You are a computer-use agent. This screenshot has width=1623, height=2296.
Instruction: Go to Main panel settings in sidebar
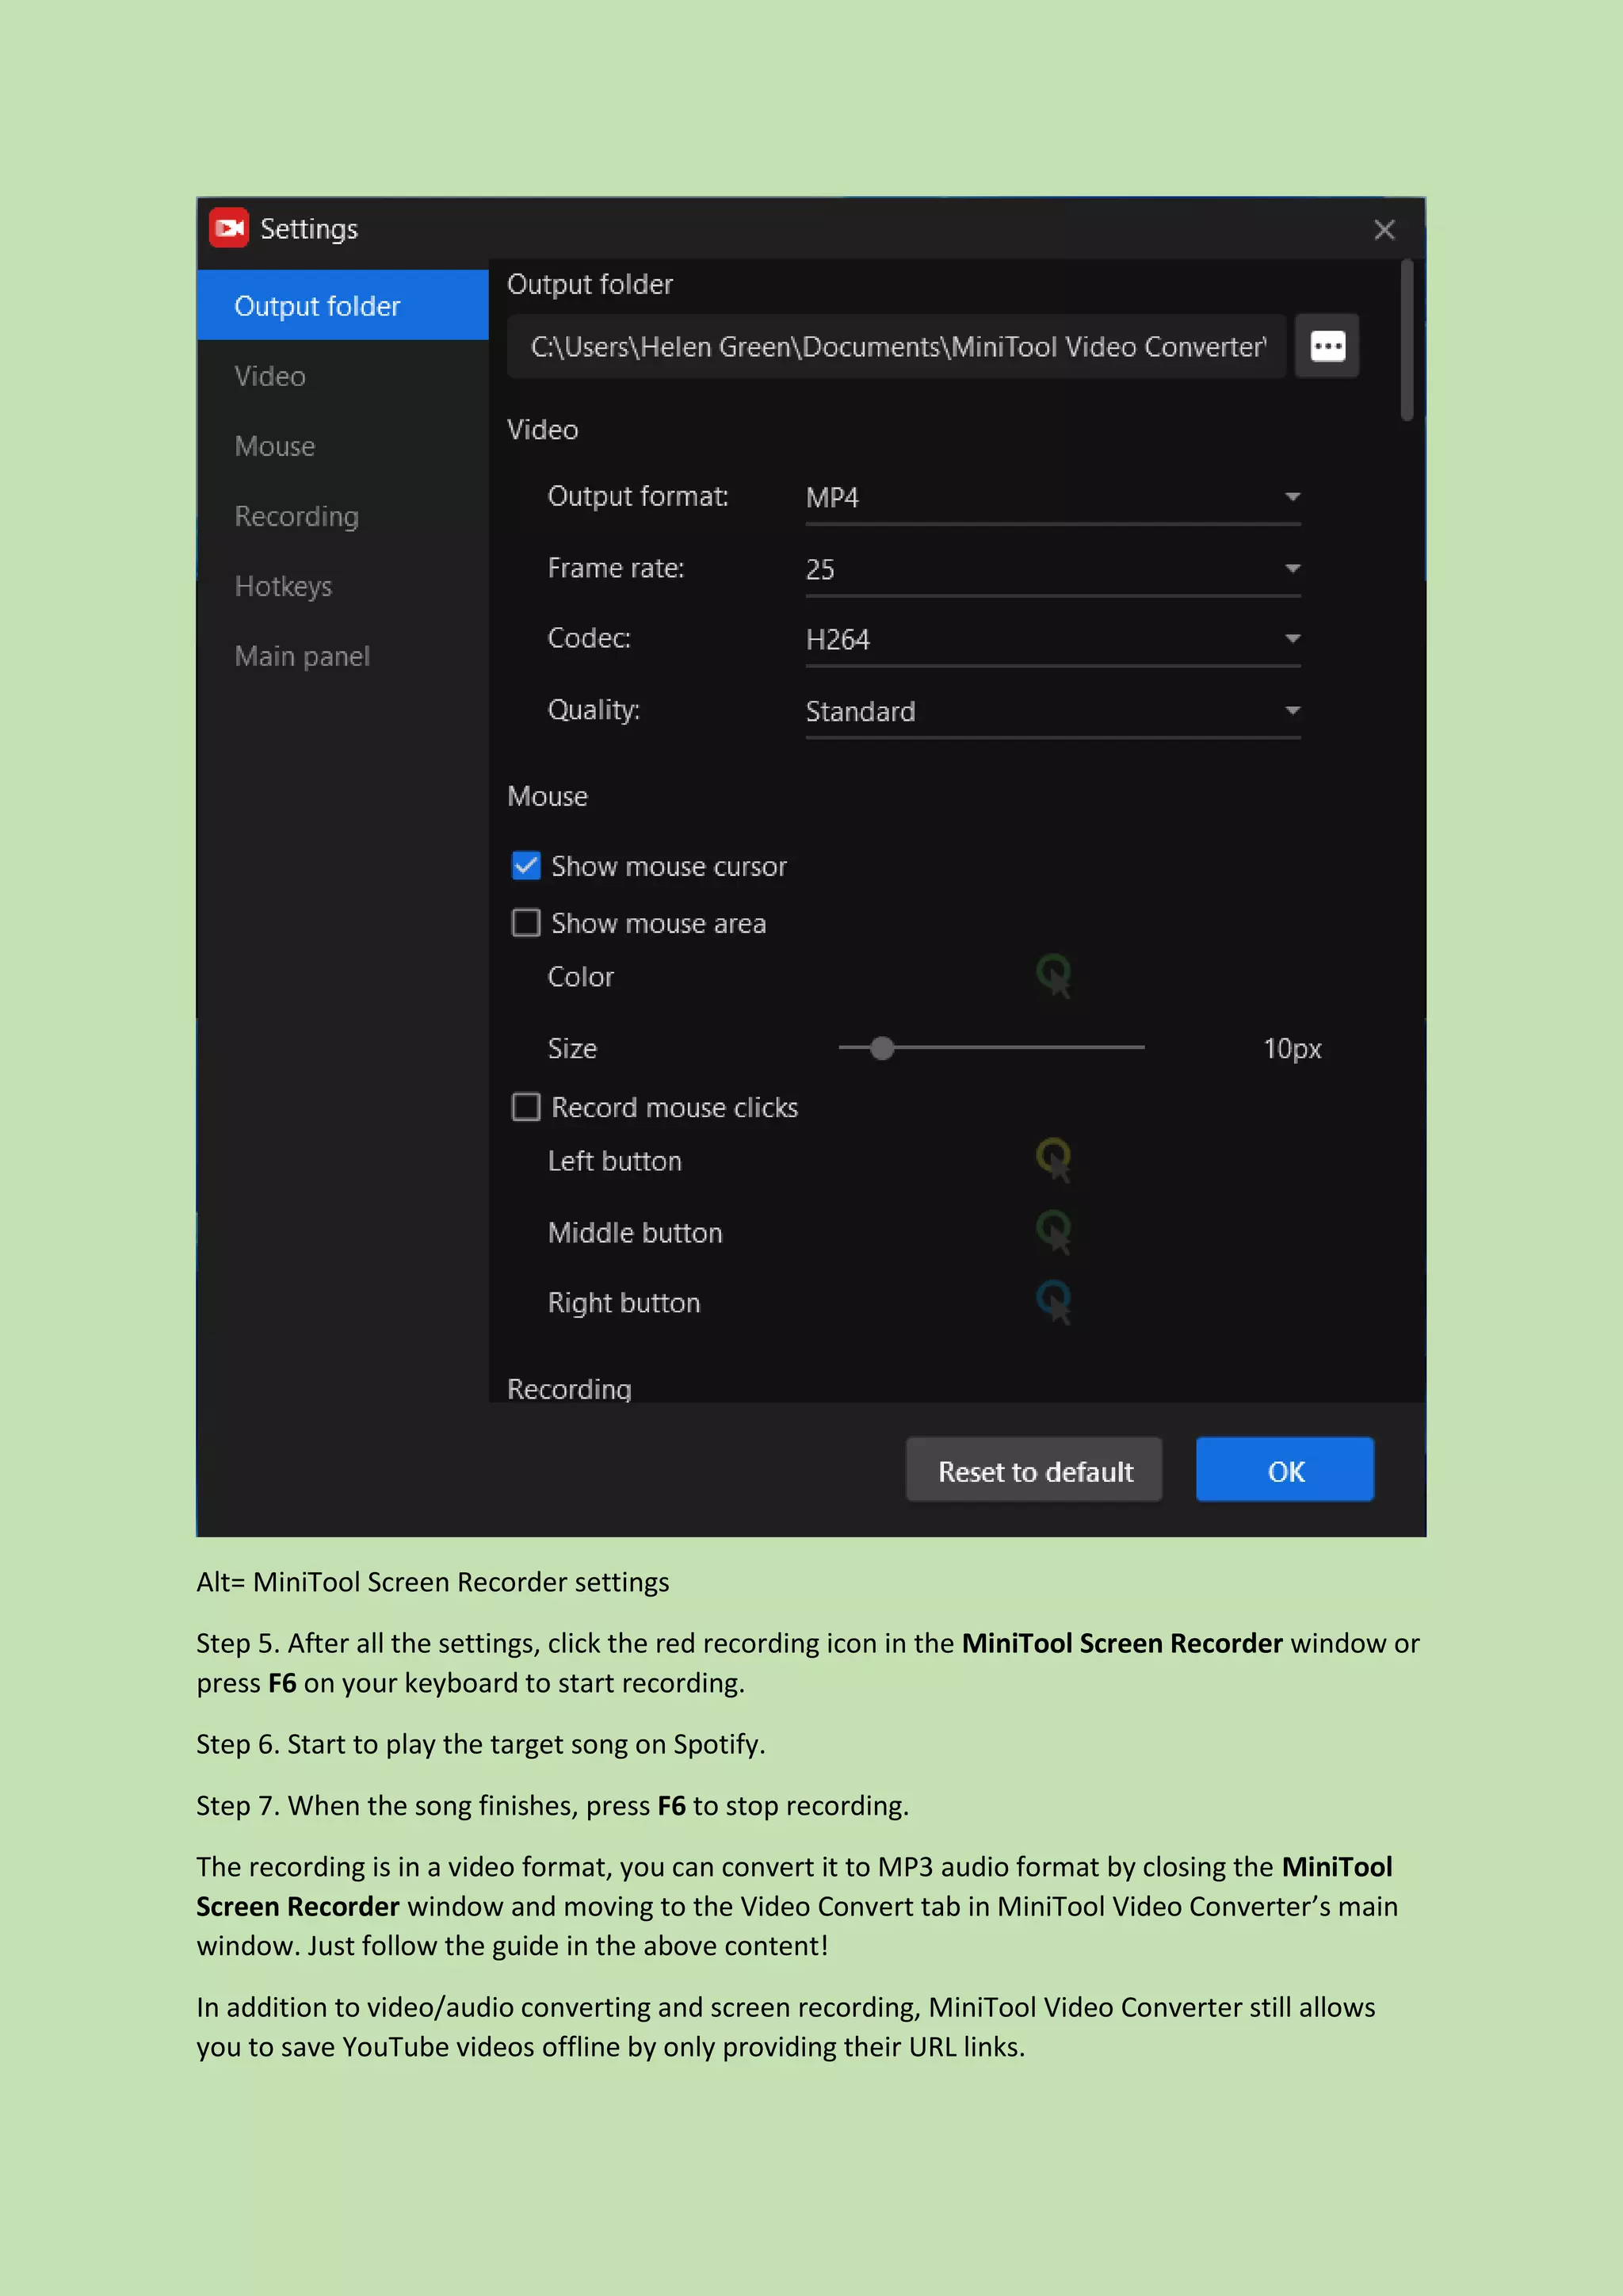[343, 656]
